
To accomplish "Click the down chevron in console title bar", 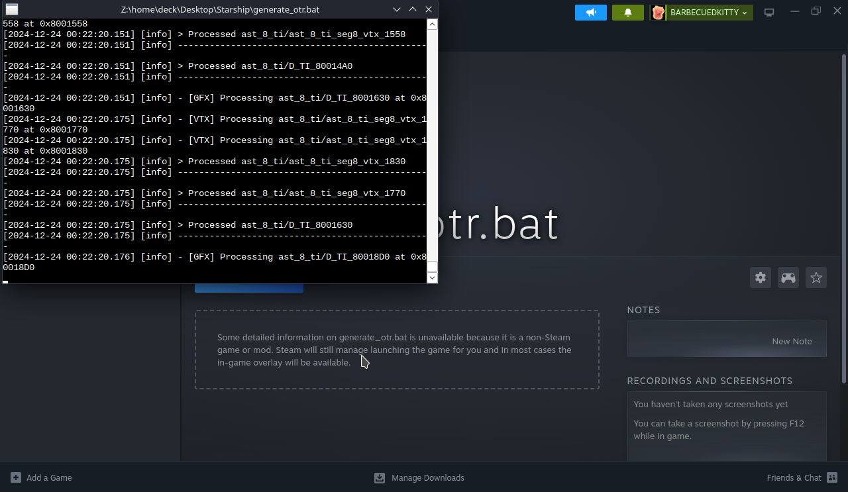I will pos(397,9).
